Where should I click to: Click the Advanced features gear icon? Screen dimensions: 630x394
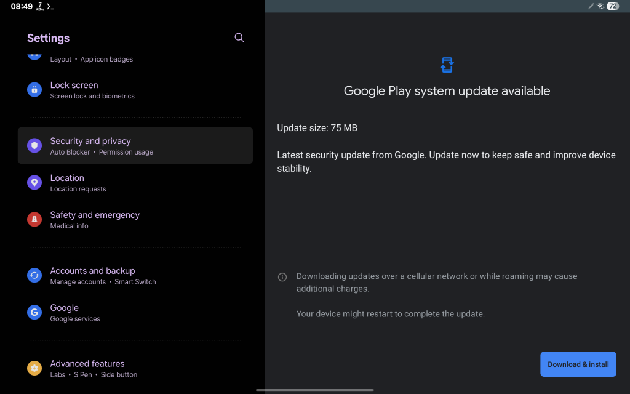point(34,368)
